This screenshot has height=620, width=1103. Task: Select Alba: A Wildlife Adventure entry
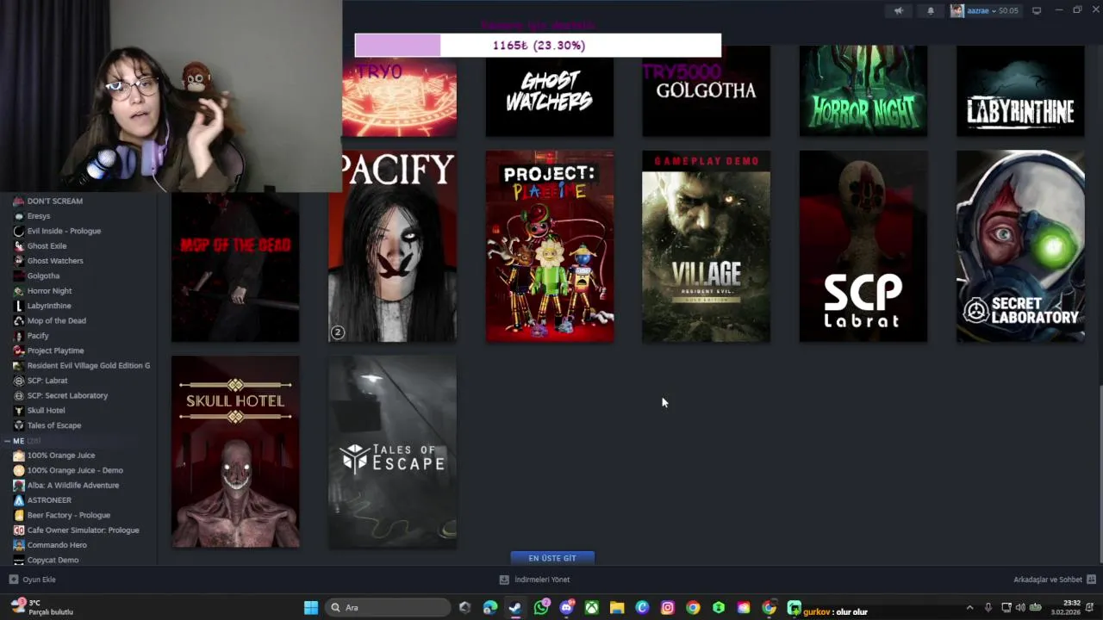click(x=73, y=485)
